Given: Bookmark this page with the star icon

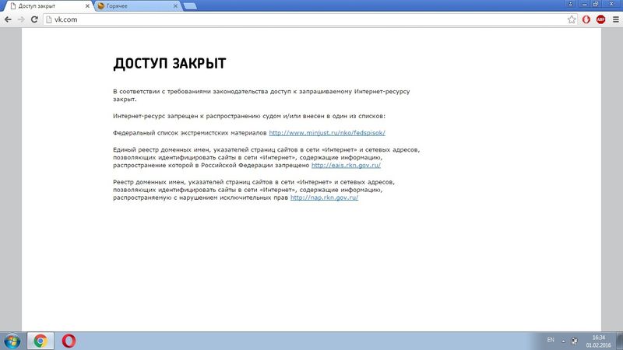Looking at the screenshot, I should tap(572, 19).
